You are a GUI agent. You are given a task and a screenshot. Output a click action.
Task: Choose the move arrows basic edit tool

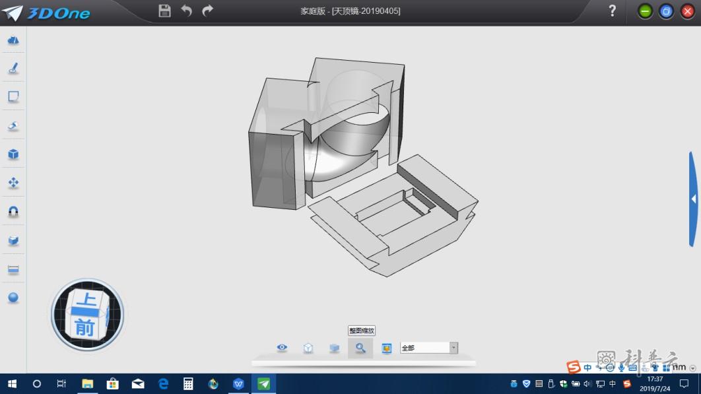point(13,182)
